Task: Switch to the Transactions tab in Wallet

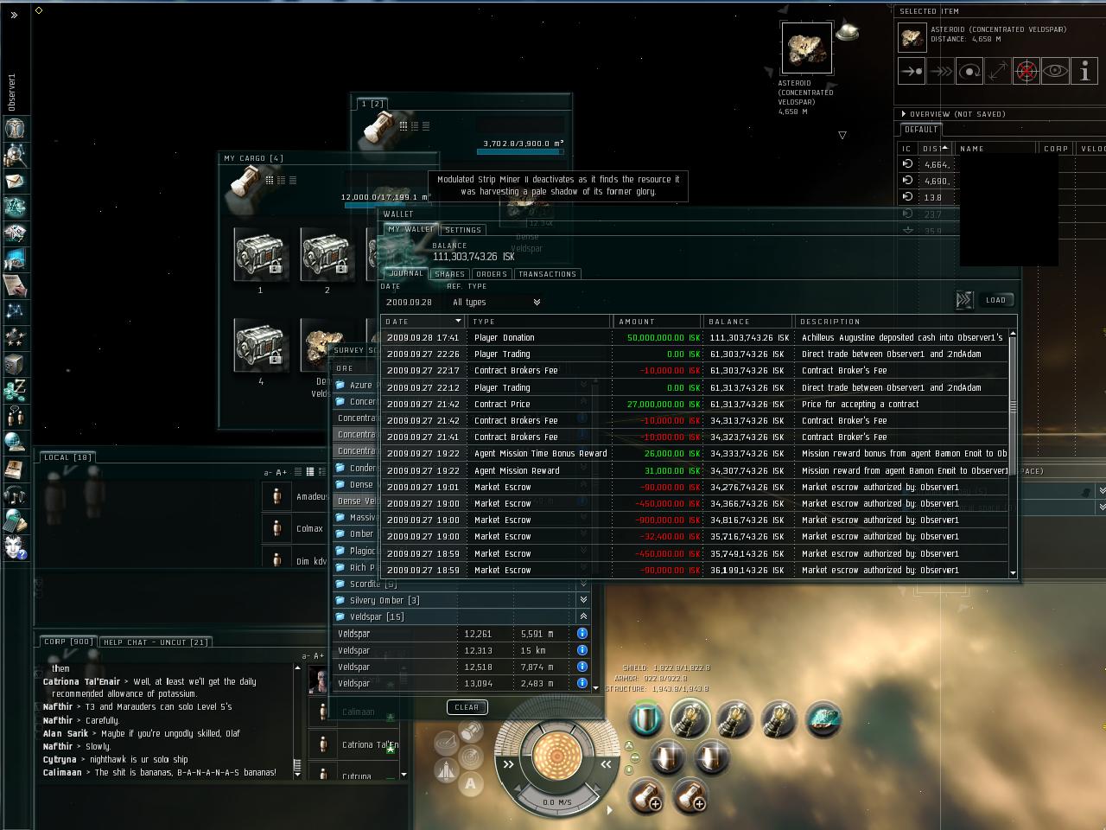Action: coord(547,274)
